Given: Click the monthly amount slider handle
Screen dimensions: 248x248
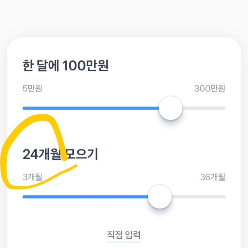Looking at the screenshot, I should 171,108.
